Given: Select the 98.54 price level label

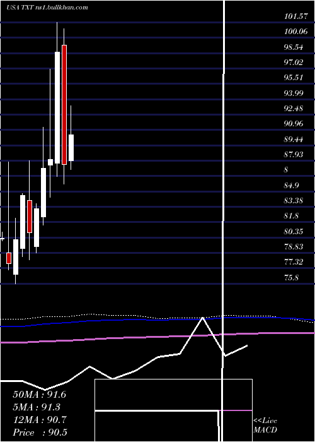Looking at the screenshot, I should 294,47.
